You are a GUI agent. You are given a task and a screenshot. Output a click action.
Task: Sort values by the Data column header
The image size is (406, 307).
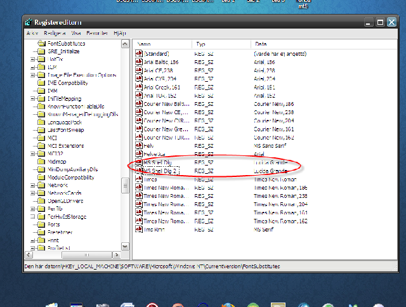pyautogui.click(x=324, y=44)
